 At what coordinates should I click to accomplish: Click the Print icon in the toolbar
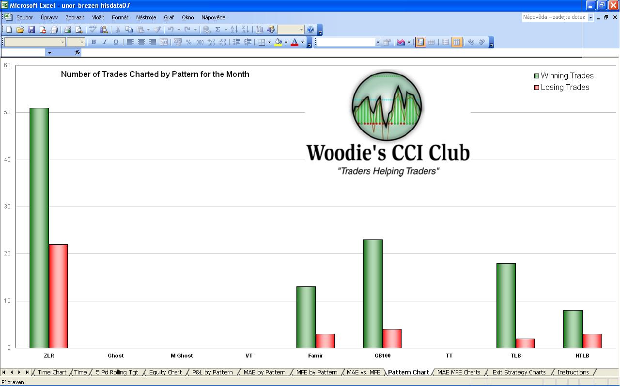point(68,30)
